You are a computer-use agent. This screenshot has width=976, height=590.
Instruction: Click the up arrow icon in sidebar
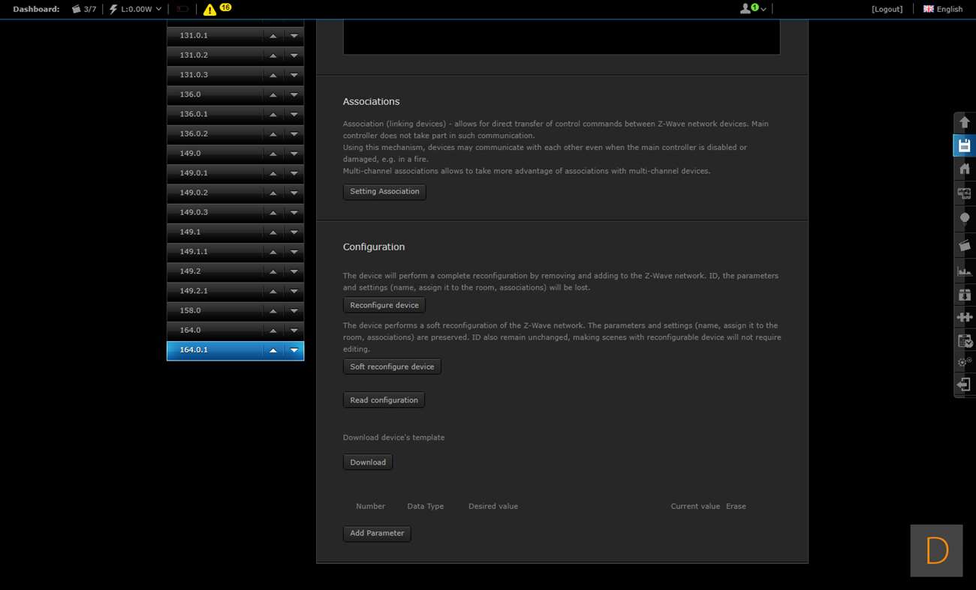965,122
